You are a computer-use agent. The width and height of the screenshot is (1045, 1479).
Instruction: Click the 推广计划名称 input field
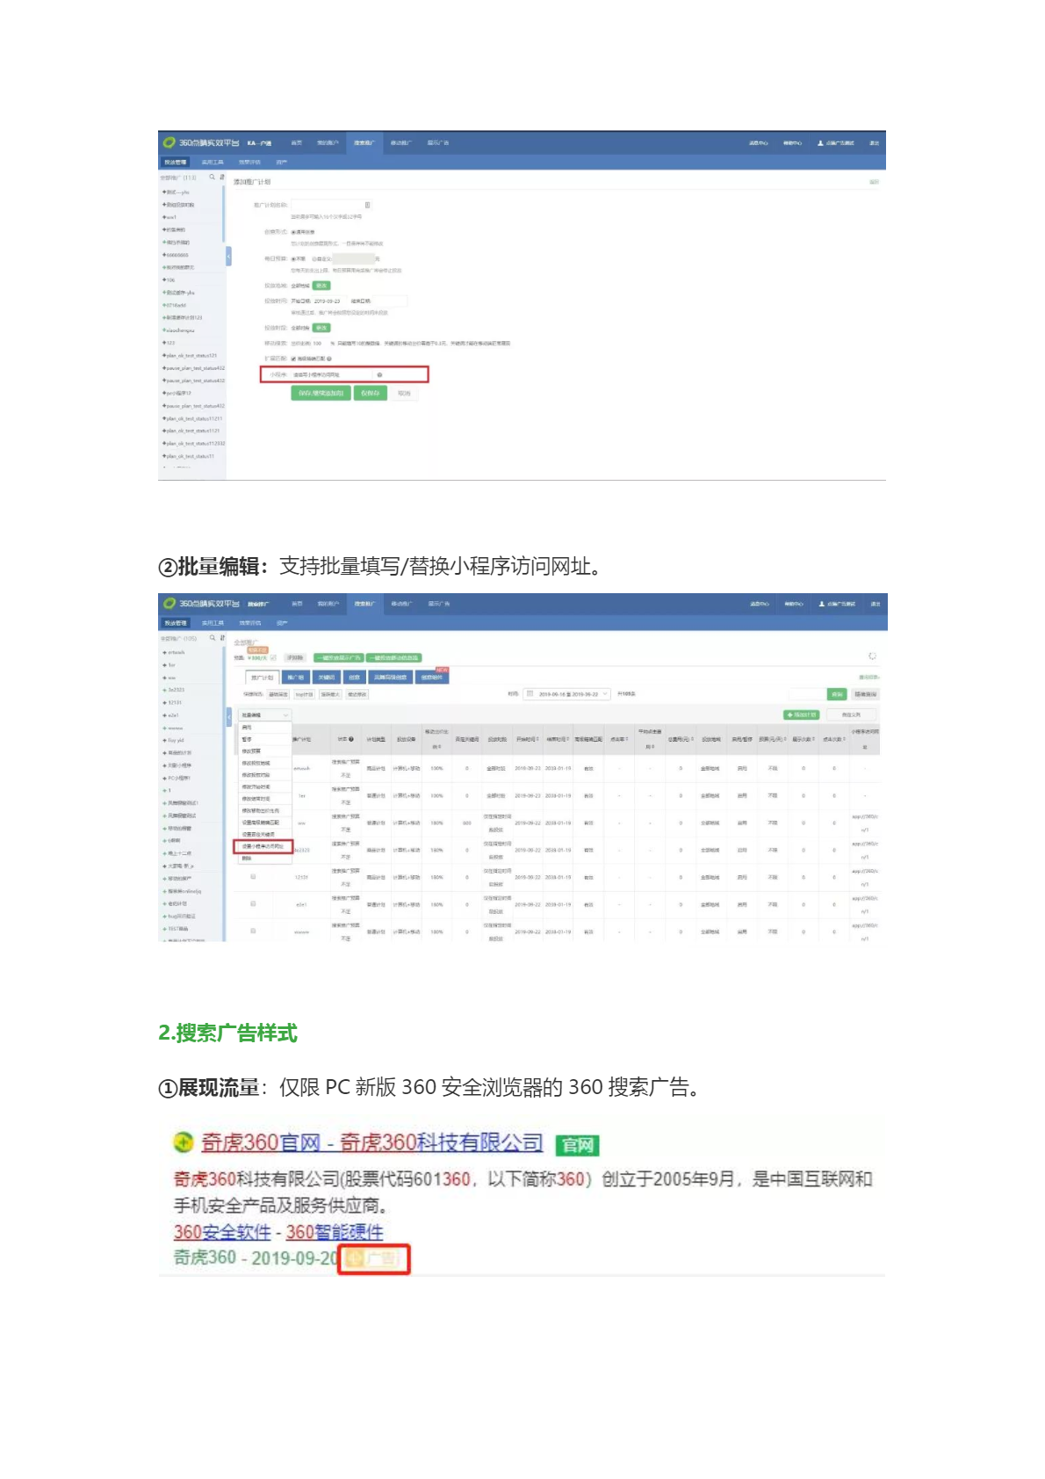pyautogui.click(x=331, y=205)
